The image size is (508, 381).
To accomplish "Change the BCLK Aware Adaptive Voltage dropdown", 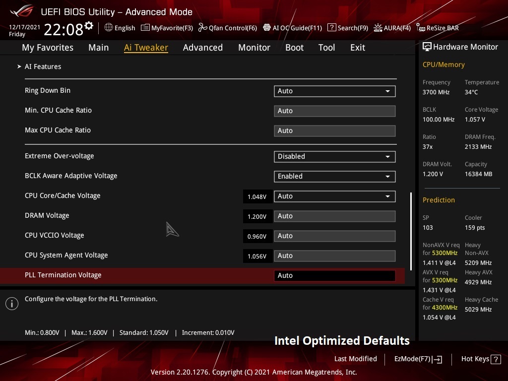I will point(334,176).
